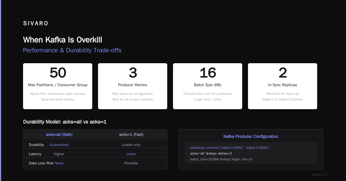
Task: Click the batch_size=16384 code line
Action: coord(221,159)
